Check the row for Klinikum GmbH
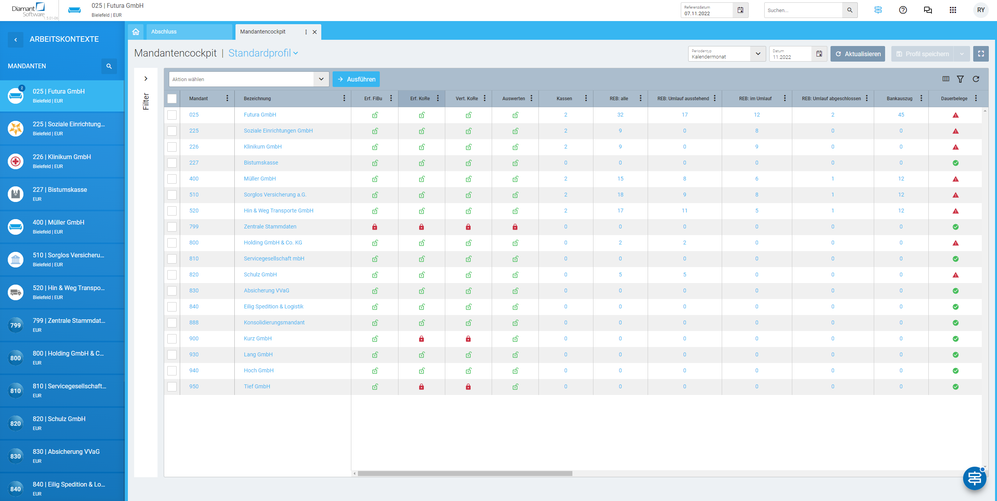Screen dimensions: 997x501 click(x=172, y=147)
